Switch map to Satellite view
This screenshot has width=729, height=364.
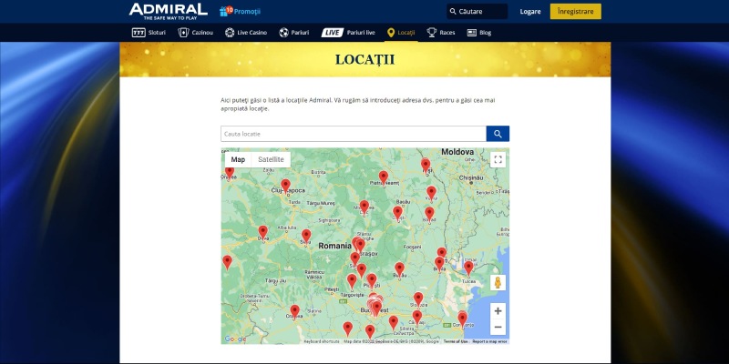pyautogui.click(x=271, y=159)
